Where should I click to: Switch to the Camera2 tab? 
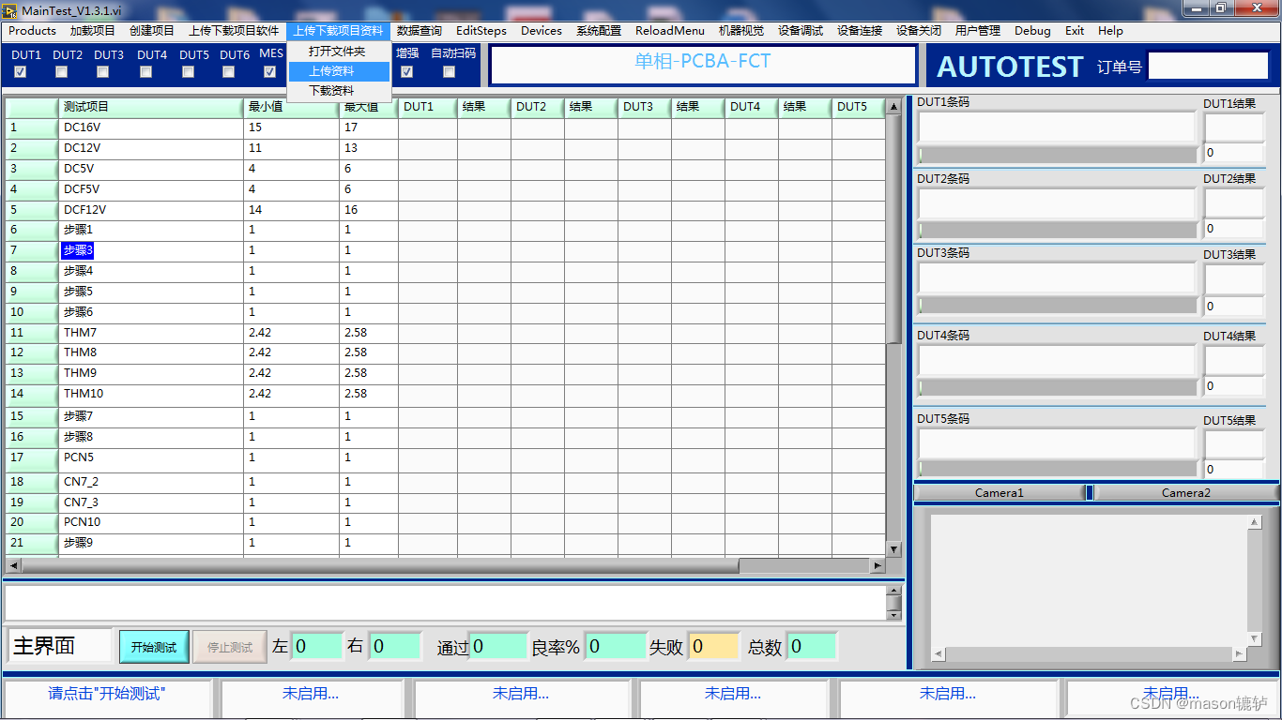pyautogui.click(x=1186, y=492)
